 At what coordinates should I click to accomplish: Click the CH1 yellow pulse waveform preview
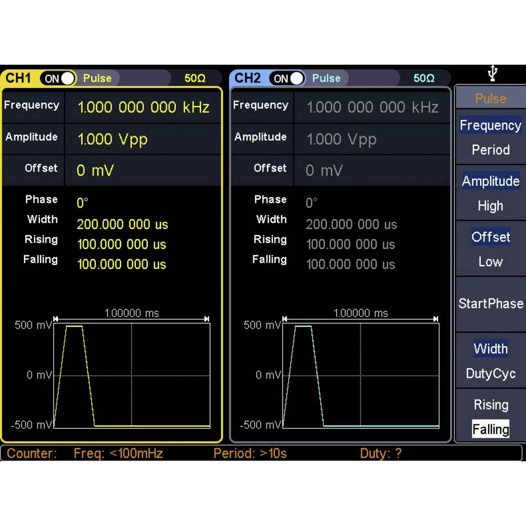(131, 375)
